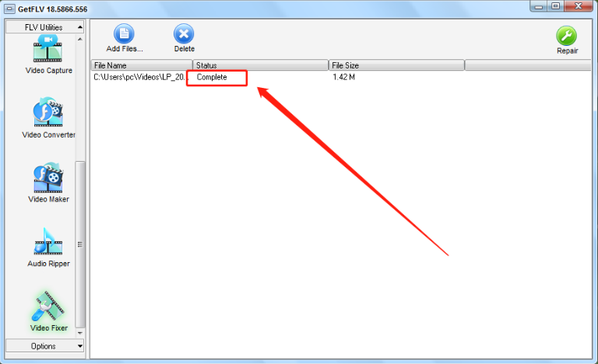
Task: Open the Video Converter tool
Action: 48,117
